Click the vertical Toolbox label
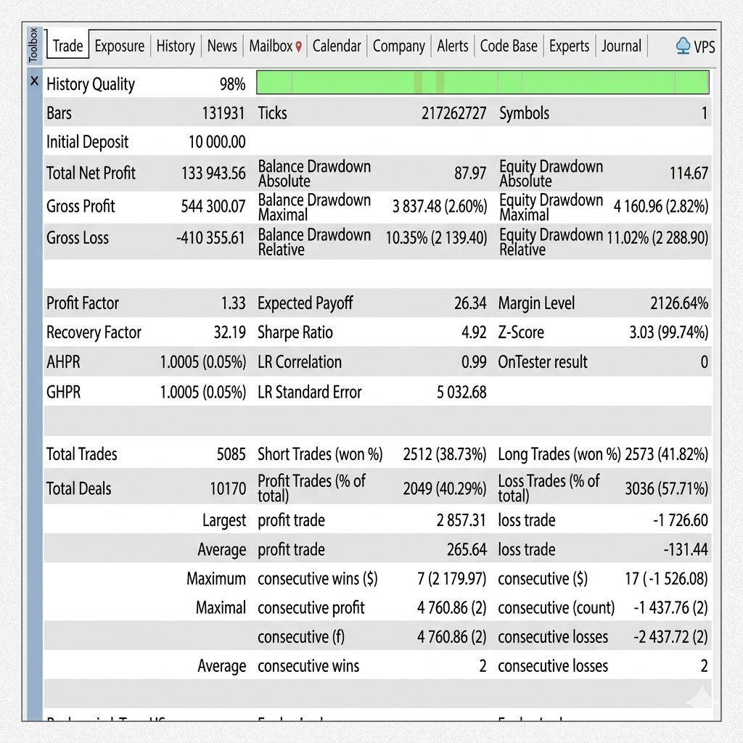Screen dimensions: 743x743 [33, 44]
